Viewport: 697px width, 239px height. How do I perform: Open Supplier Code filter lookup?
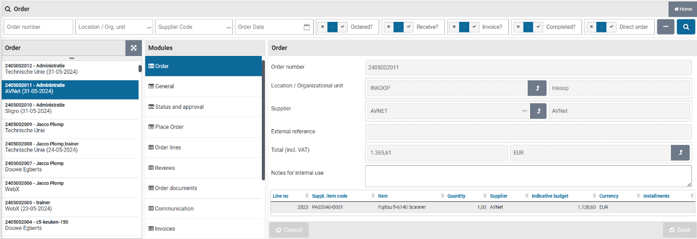[229, 27]
